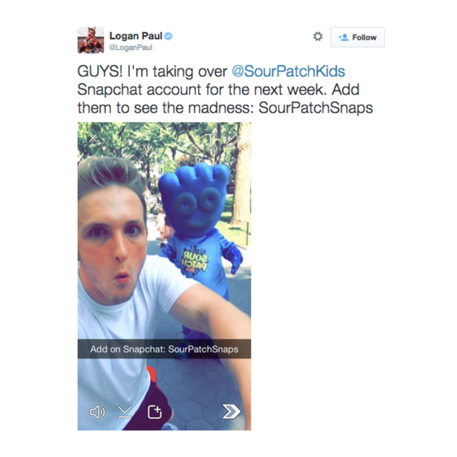
Task: Tap the send arrow icon
Action: tap(231, 411)
